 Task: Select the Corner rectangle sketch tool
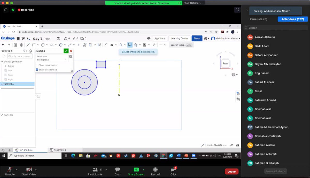click(34, 45)
